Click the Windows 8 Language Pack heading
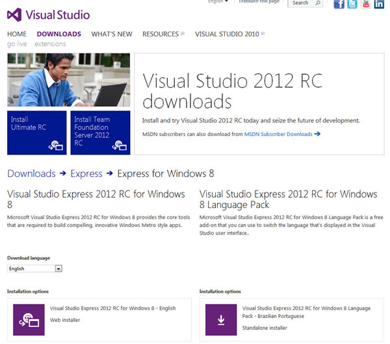Viewport: 390px width, 344px height. 288,200
